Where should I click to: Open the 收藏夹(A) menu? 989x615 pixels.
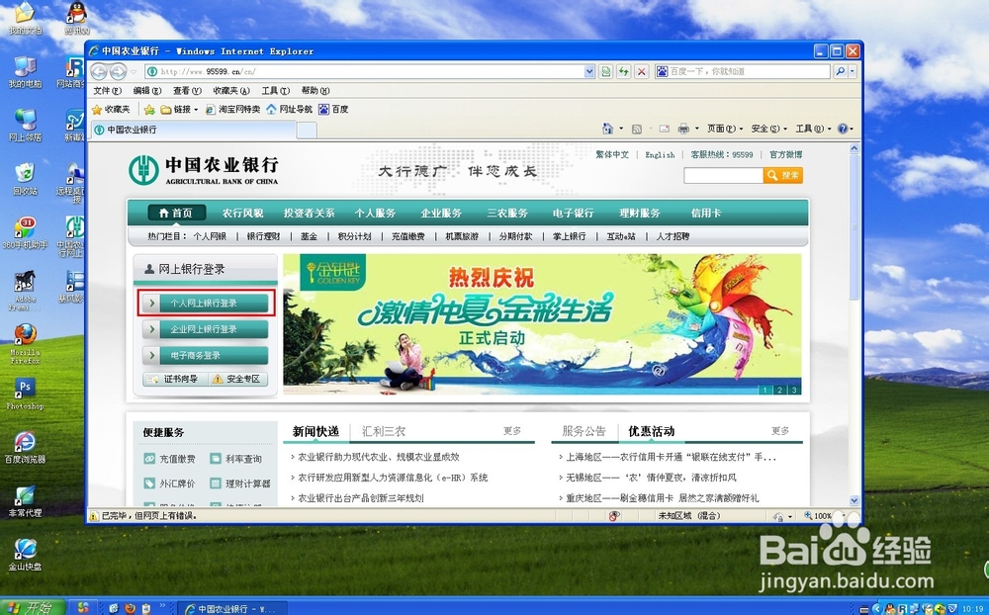pyautogui.click(x=231, y=91)
